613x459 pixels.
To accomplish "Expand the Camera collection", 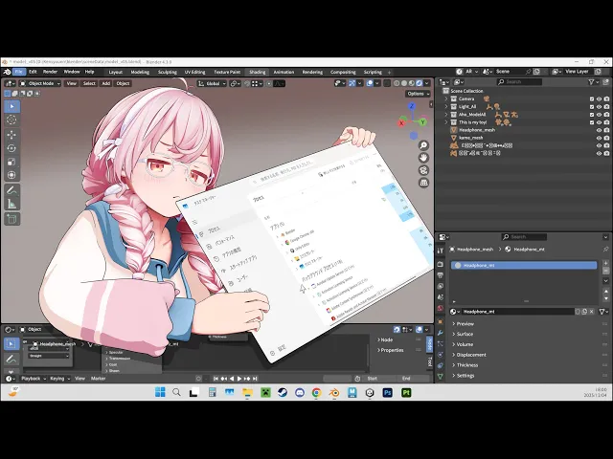I will pos(446,99).
